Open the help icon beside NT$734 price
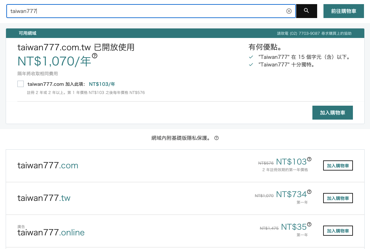 coord(309,192)
